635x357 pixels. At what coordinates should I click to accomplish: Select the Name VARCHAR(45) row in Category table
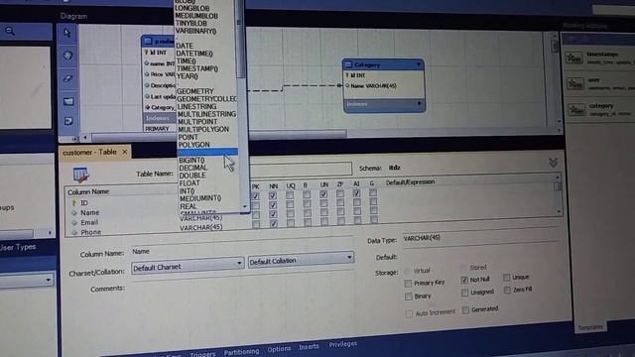tap(383, 86)
